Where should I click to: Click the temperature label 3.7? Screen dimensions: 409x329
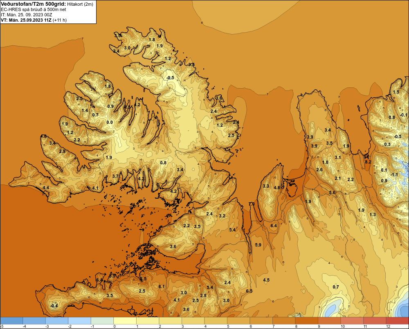click(x=115, y=176)
